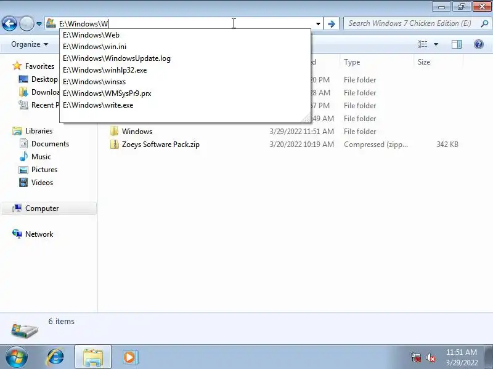Open the recent pages dropdown arrow
The image size is (493, 369).
tap(39, 24)
